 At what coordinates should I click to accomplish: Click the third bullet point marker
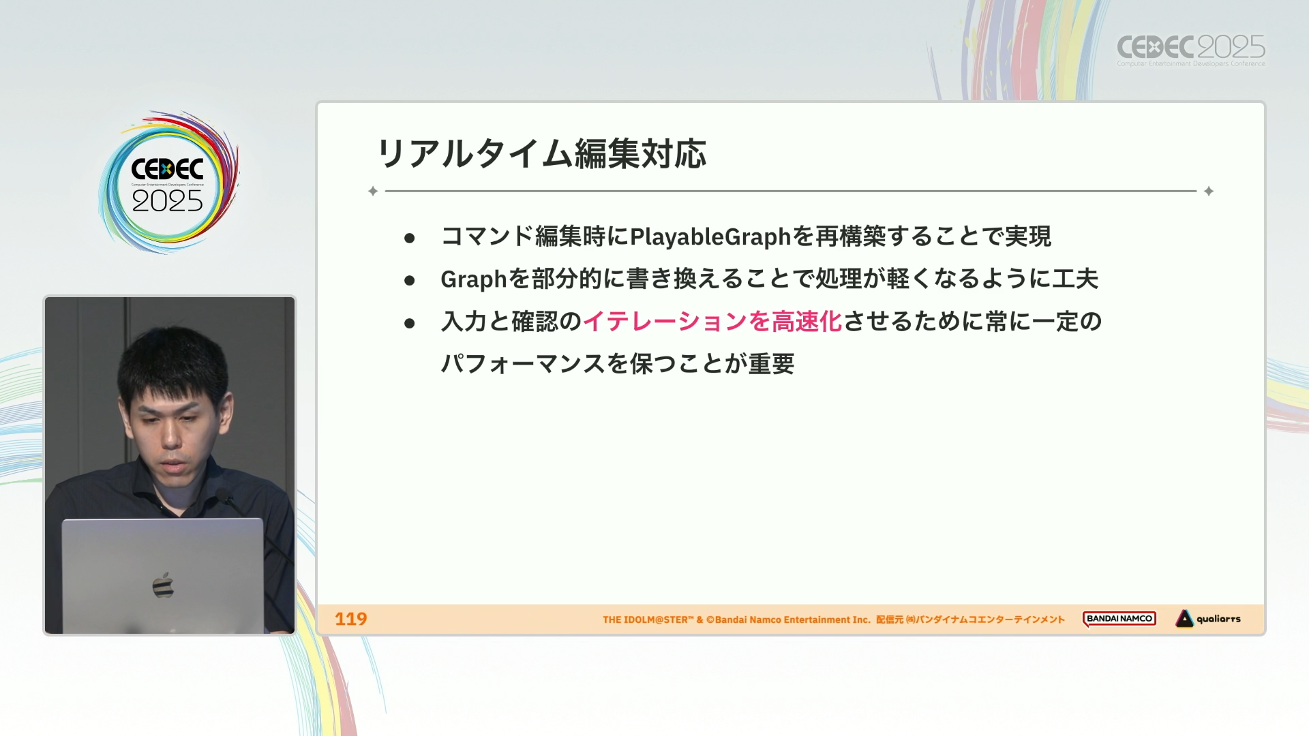click(410, 323)
